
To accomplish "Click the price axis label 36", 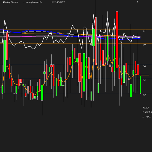I will (144, 66).
